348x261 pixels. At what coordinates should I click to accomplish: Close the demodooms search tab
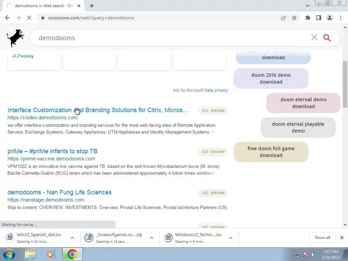(x=79, y=6)
